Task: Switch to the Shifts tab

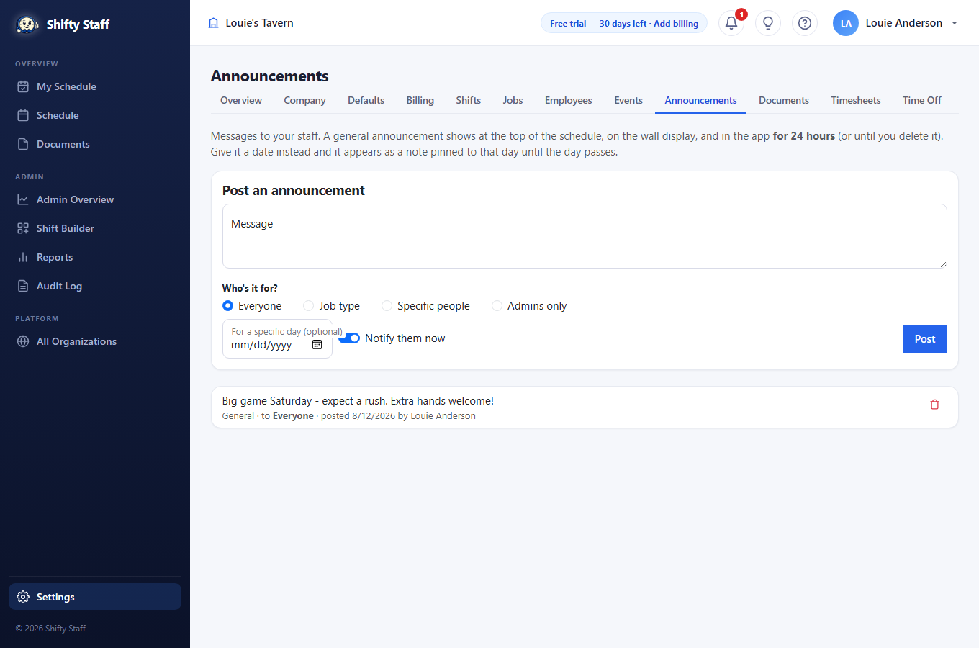Action: pos(468,100)
